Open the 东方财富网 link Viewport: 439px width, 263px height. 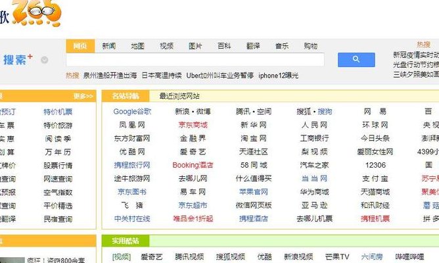132,138
